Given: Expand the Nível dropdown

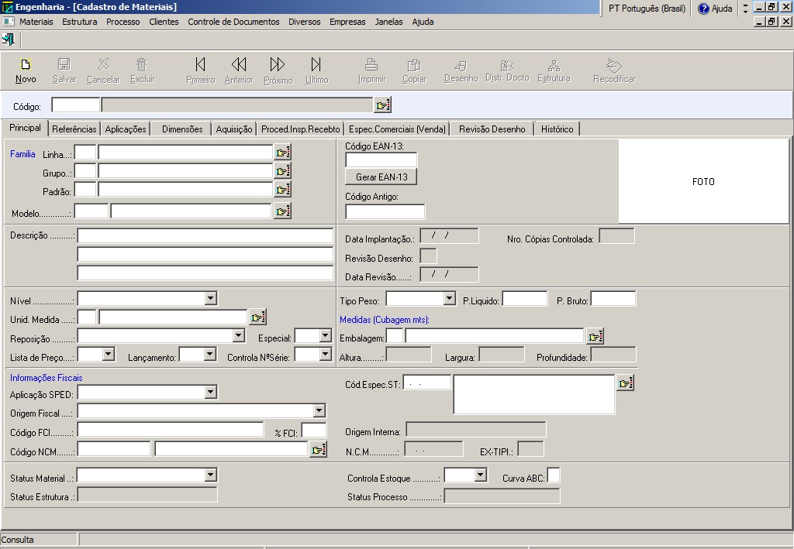Looking at the screenshot, I should [x=211, y=299].
